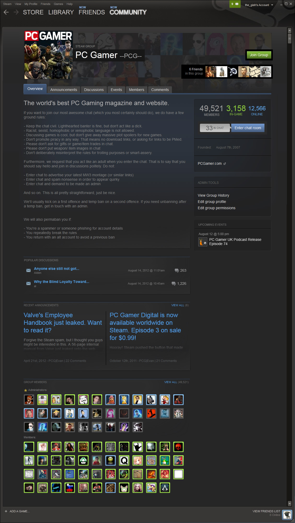Click the comment bubble icon showing 1,226

(173, 284)
